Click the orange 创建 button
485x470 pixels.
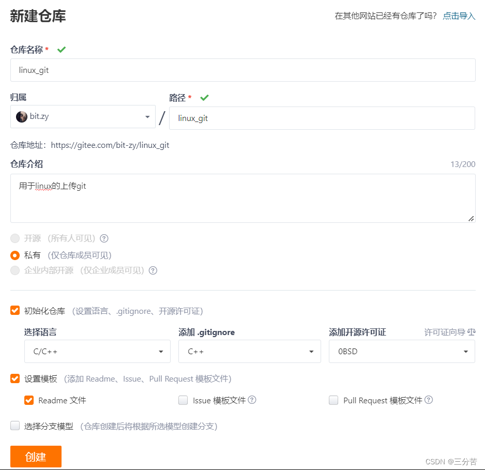[x=36, y=457]
